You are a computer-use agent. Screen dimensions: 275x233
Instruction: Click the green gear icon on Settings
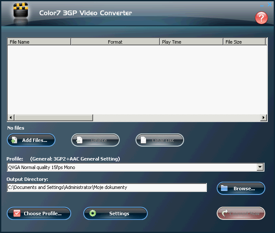coord(93,213)
